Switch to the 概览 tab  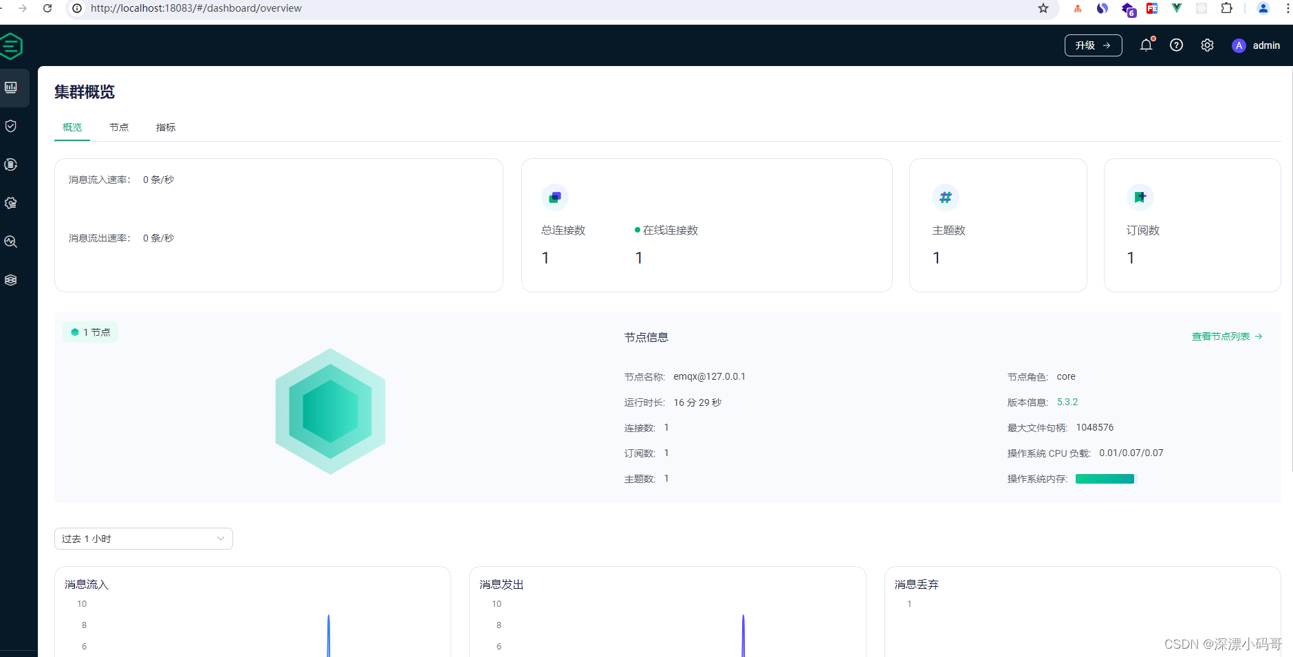pyautogui.click(x=72, y=127)
